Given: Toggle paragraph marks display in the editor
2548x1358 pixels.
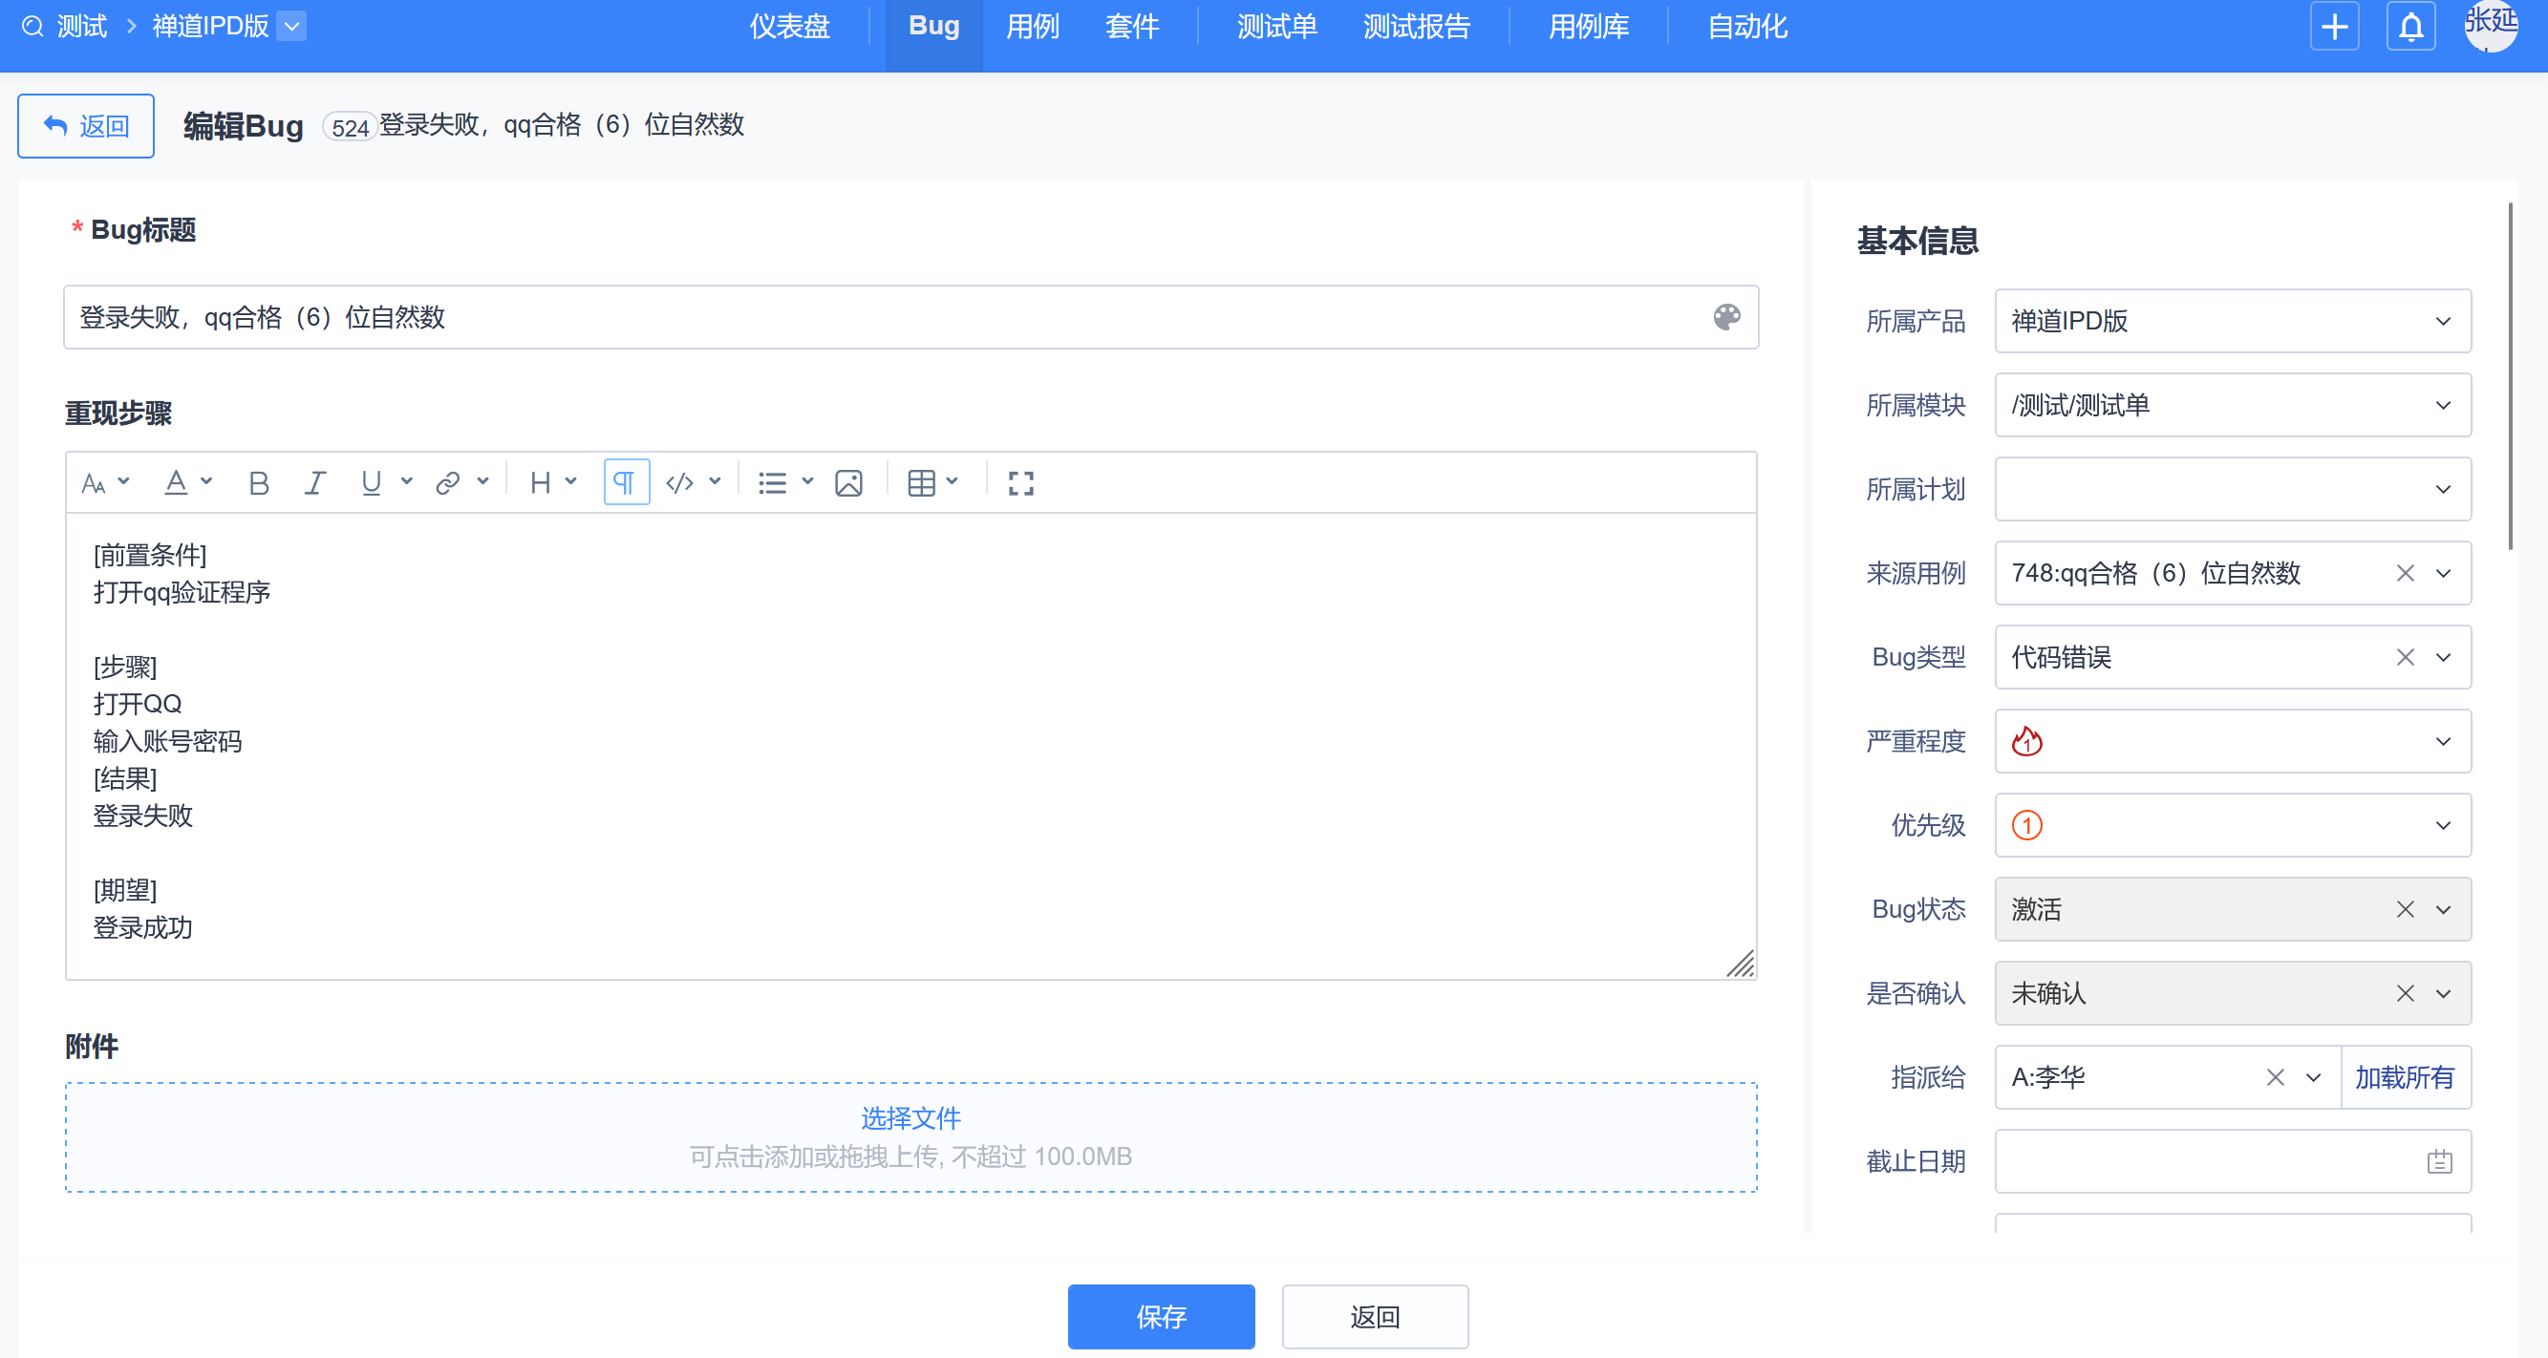Looking at the screenshot, I should pyautogui.click(x=625, y=482).
